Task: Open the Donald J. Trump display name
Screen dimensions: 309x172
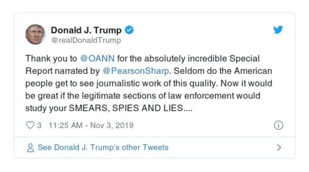Action: [x=86, y=30]
